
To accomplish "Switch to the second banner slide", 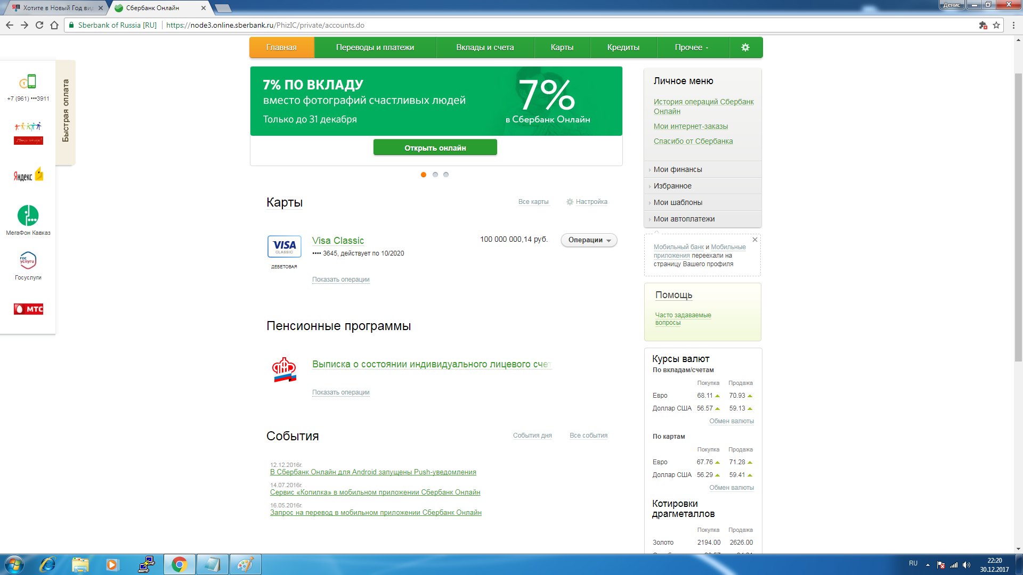I will point(435,175).
